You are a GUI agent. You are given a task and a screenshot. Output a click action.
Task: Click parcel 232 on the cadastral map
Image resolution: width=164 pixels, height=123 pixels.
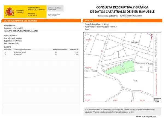click(x=141, y=67)
